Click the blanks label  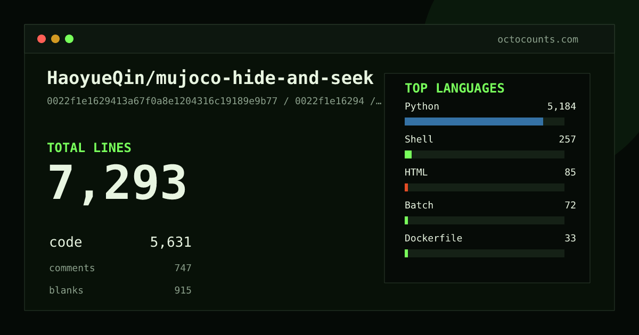[x=66, y=290]
